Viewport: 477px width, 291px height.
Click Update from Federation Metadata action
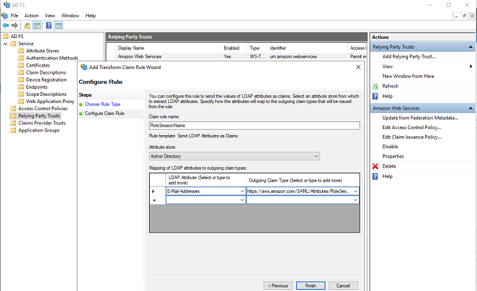[x=420, y=118]
